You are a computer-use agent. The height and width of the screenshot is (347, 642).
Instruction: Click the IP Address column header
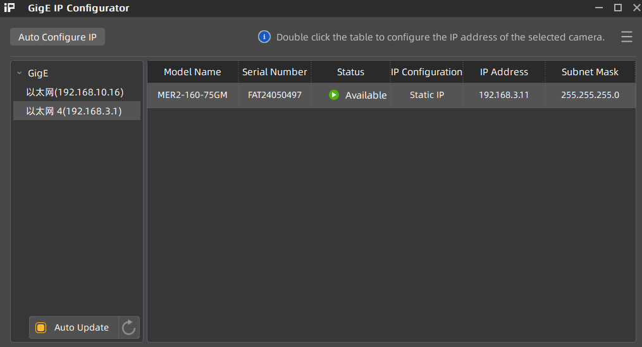pos(503,72)
